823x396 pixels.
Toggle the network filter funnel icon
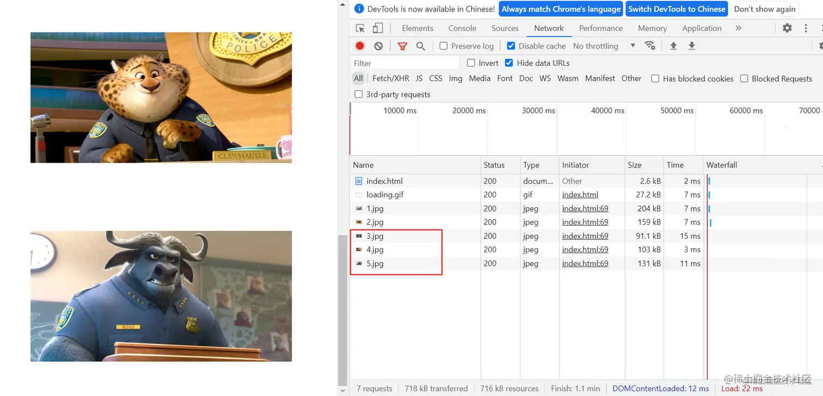(402, 46)
